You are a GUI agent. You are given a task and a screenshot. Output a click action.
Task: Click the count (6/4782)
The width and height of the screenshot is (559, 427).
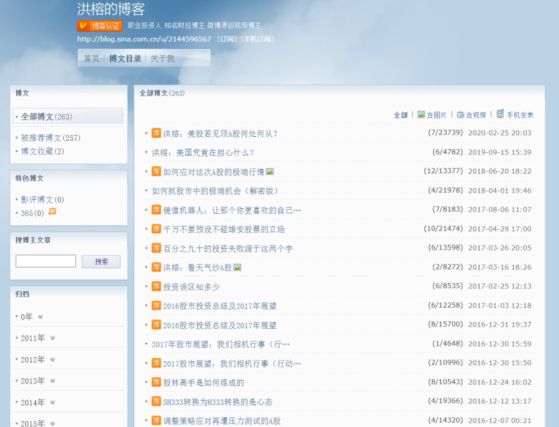(x=447, y=152)
